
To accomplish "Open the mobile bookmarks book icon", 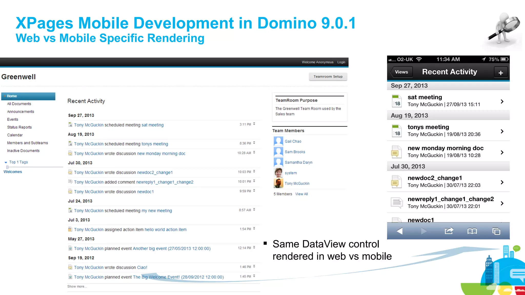I will point(472,231).
